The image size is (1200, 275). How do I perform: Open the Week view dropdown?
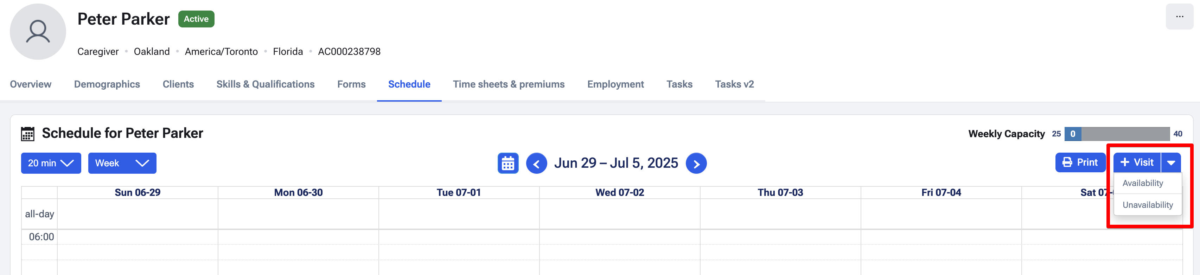122,163
